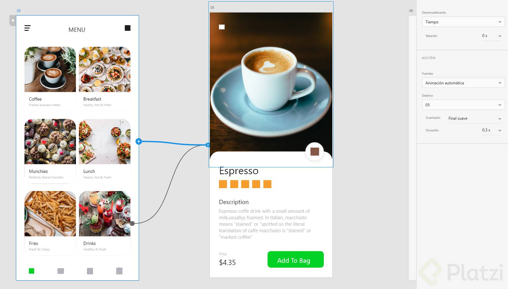This screenshot has width=508, height=289.
Task: Click the brown favorite button on Espresso screen
Action: pos(315,151)
